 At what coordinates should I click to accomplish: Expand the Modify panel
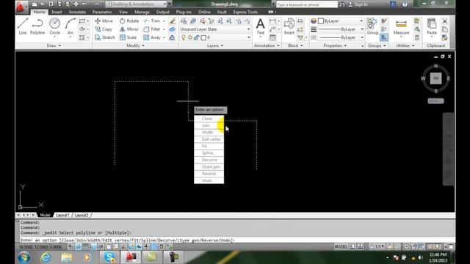tap(135, 45)
